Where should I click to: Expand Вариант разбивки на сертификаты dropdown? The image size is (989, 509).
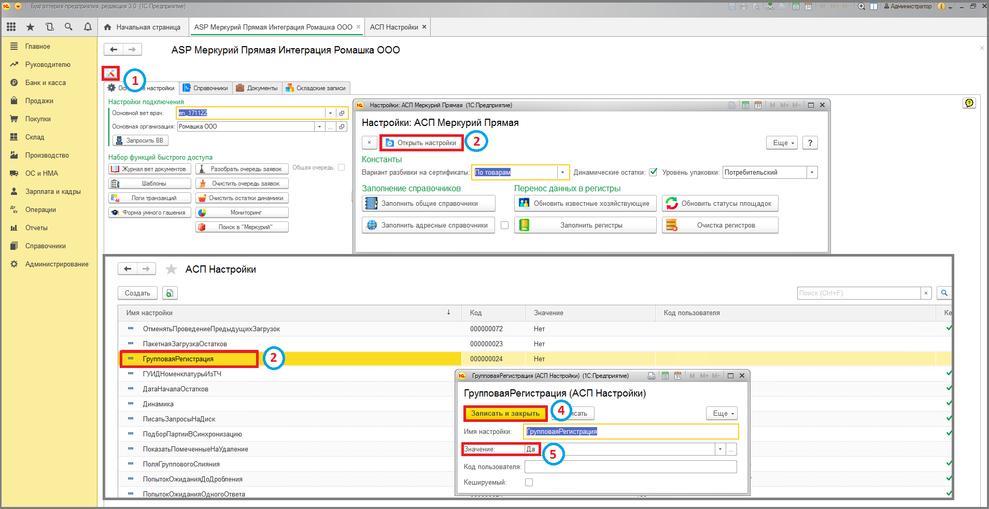pyautogui.click(x=562, y=173)
